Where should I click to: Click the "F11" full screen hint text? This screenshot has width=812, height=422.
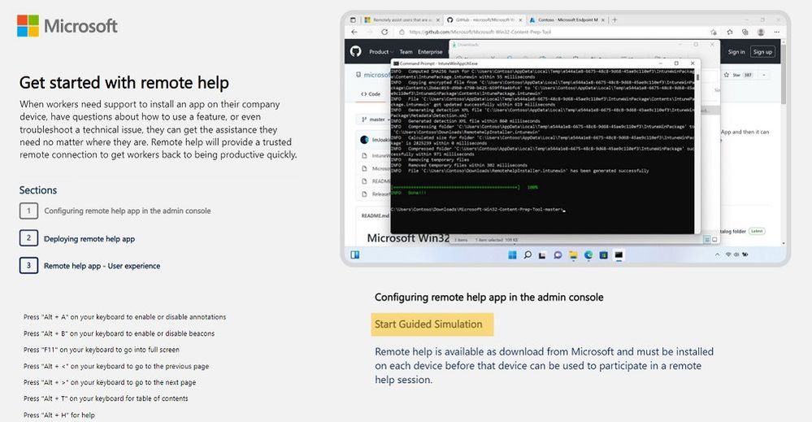(102, 350)
